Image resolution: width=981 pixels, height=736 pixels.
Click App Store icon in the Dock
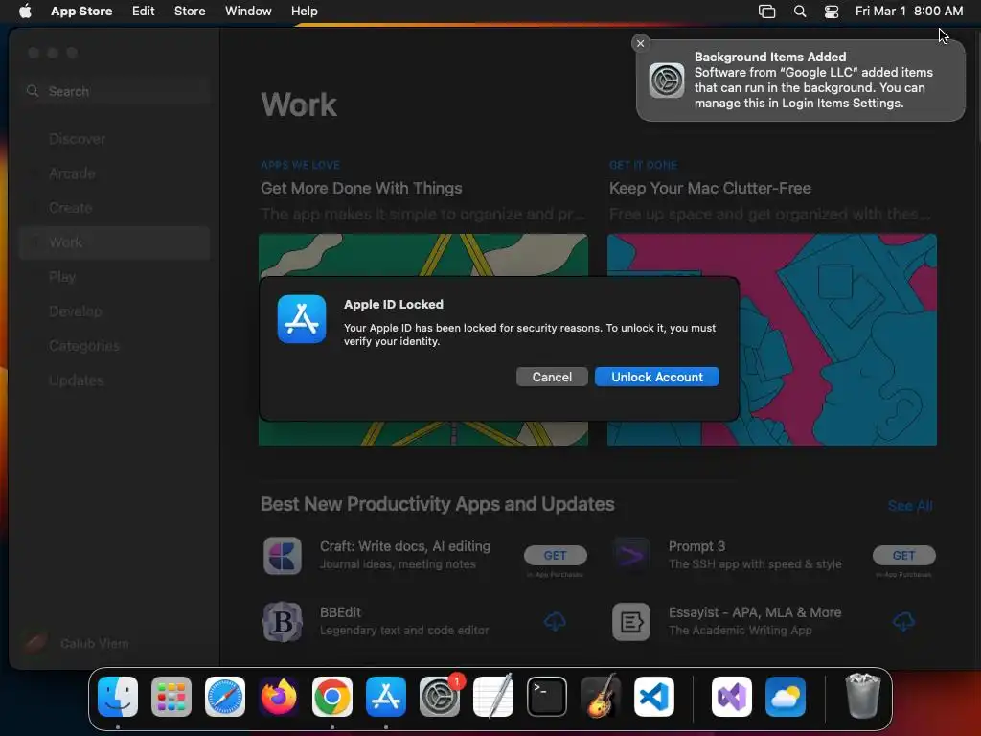pos(386,697)
